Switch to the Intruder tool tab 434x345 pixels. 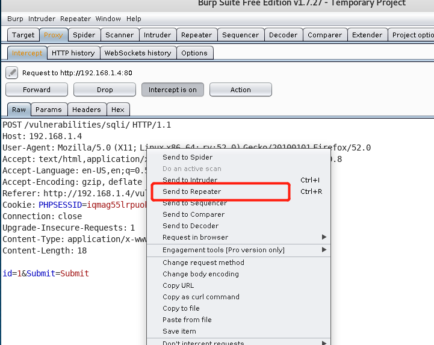(x=157, y=35)
